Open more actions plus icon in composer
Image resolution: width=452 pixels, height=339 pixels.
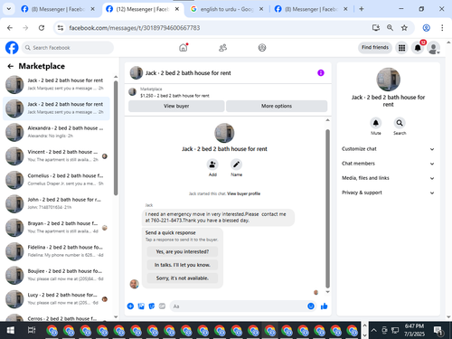coord(130,306)
